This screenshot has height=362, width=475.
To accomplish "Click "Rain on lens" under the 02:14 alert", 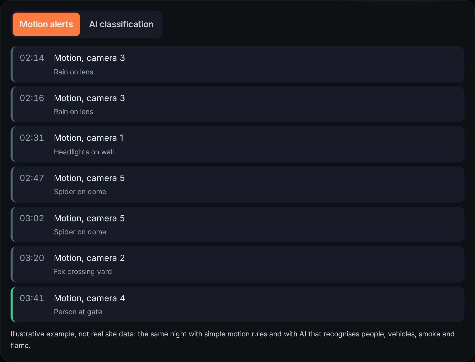I will pyautogui.click(x=73, y=72).
